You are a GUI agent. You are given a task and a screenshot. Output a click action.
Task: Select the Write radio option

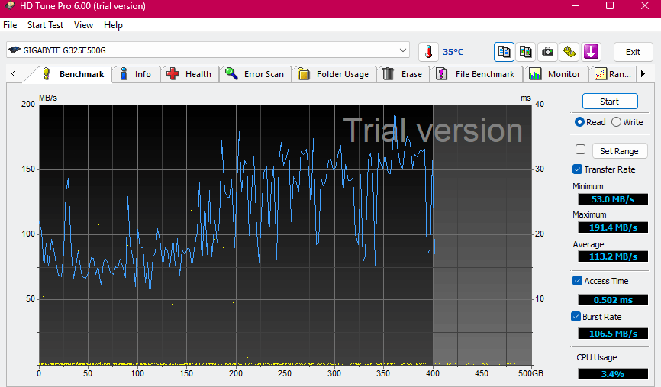tap(627, 122)
